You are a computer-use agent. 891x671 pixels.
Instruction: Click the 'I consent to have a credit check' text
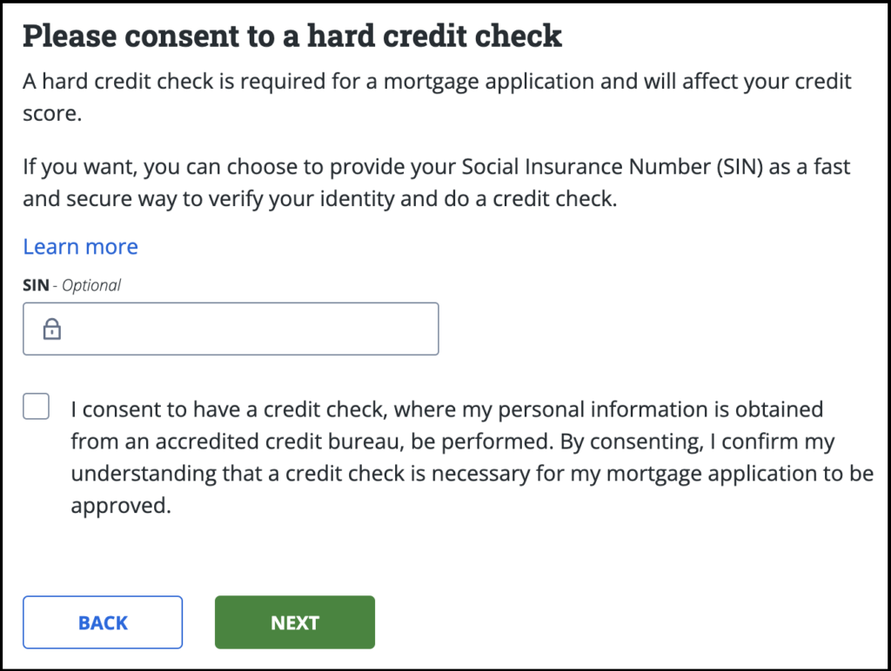pos(218,409)
